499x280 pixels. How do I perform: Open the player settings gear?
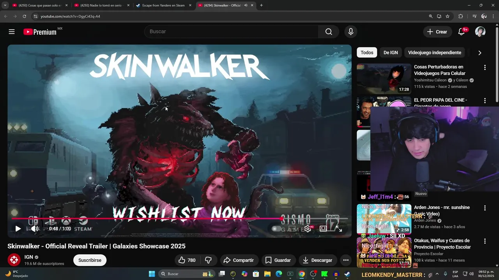tap(308, 229)
